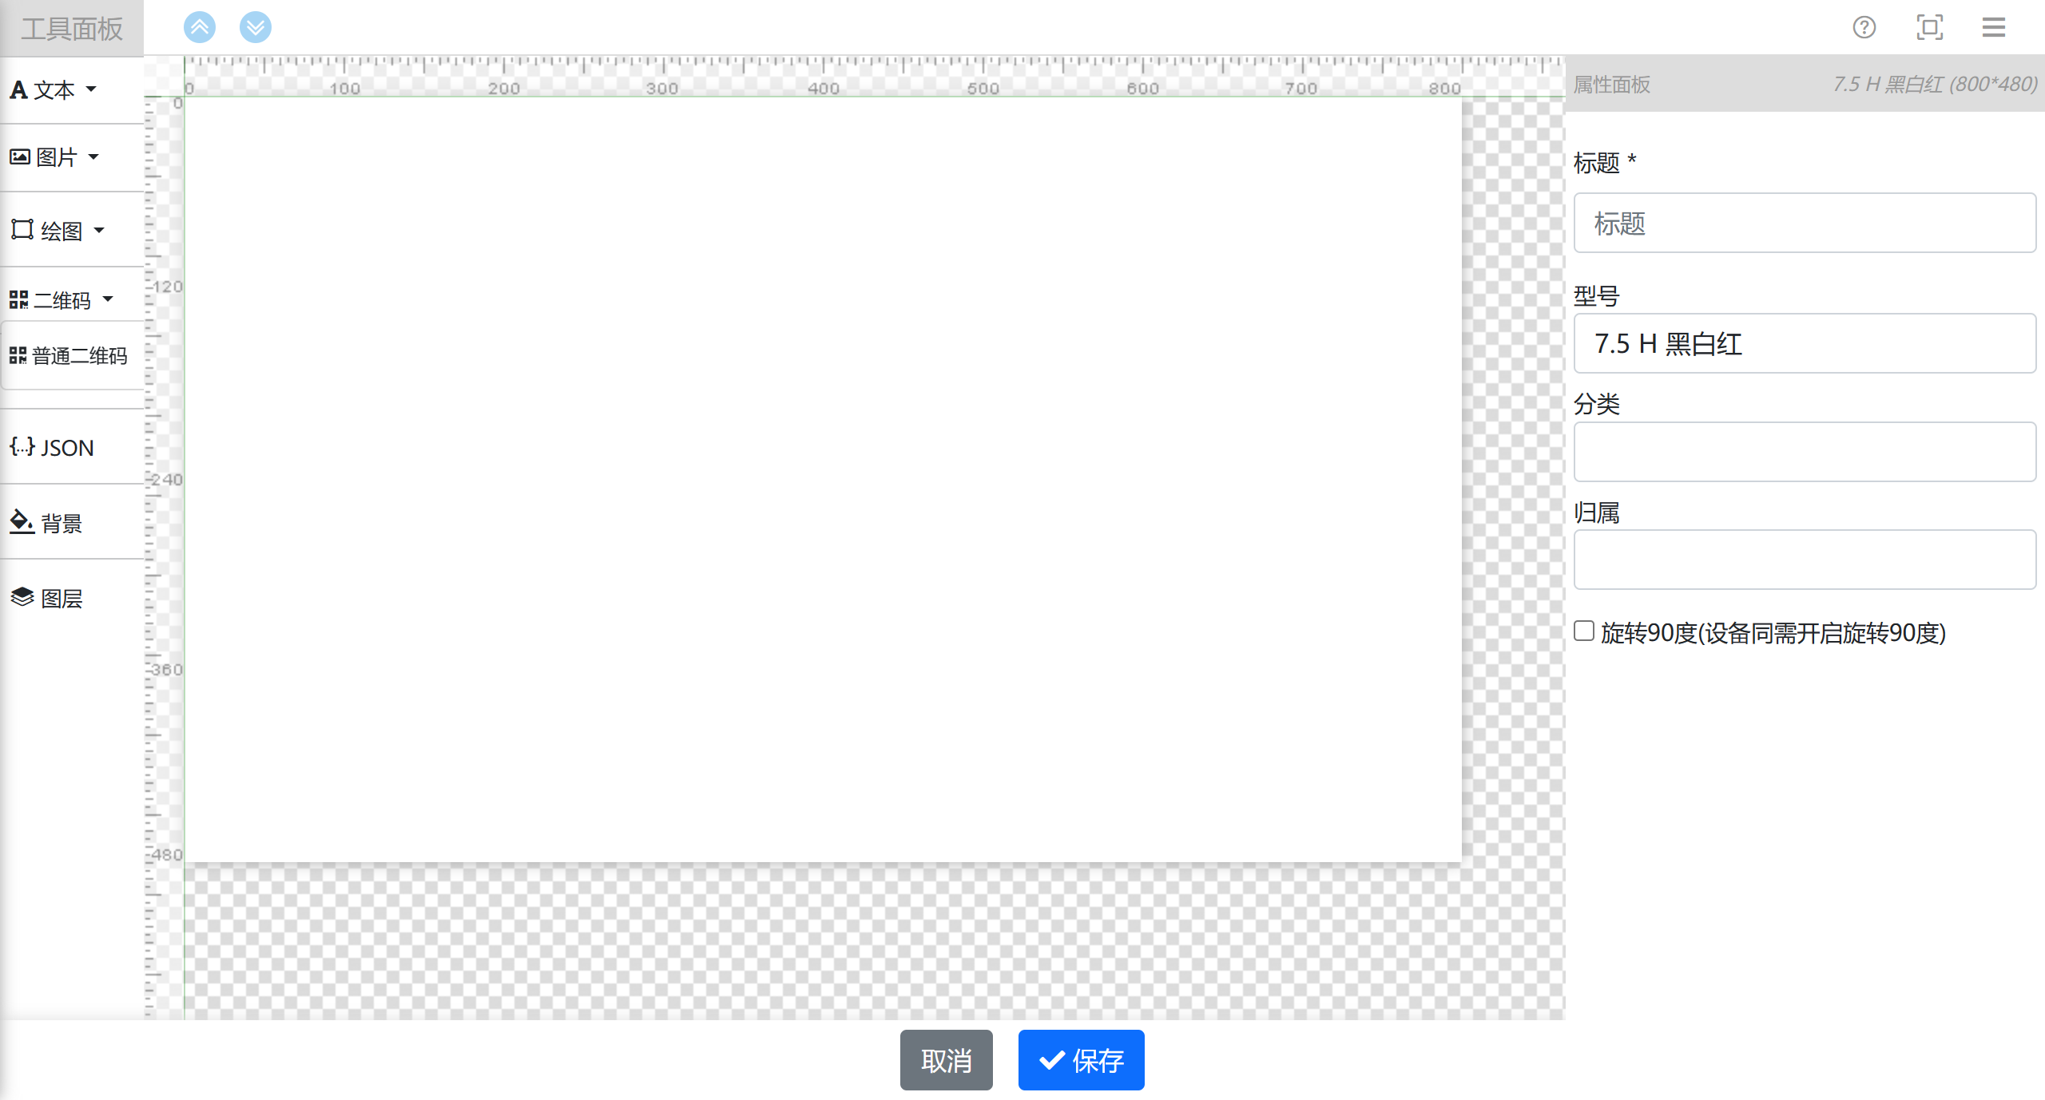The height and width of the screenshot is (1100, 2045).
Task: Select the JSON braces tool
Action: click(52, 447)
